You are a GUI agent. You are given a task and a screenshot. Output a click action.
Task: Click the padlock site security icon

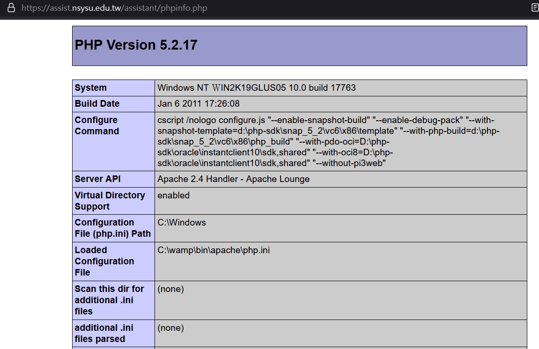[11, 8]
